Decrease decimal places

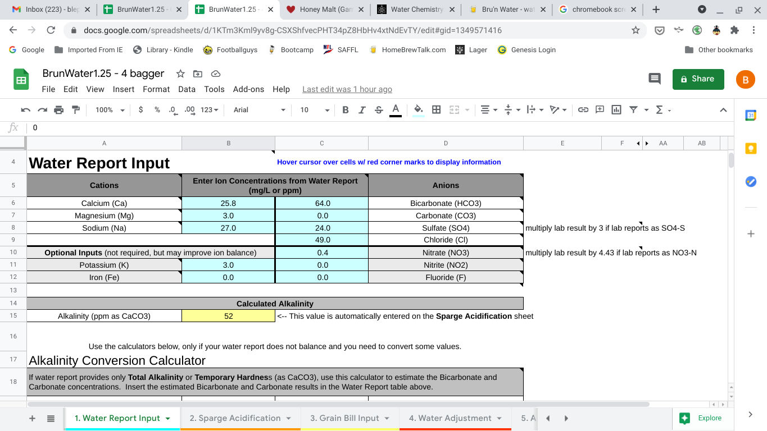point(173,110)
